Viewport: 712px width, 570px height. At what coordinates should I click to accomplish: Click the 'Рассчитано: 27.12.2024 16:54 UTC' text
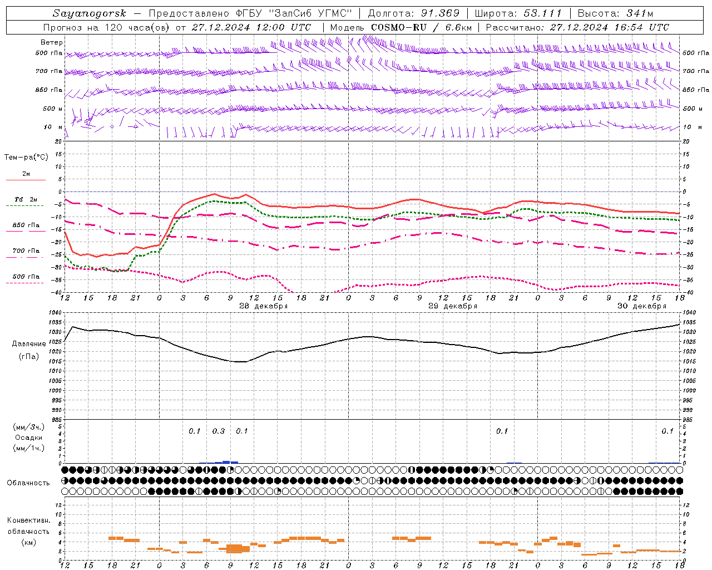pyautogui.click(x=577, y=27)
